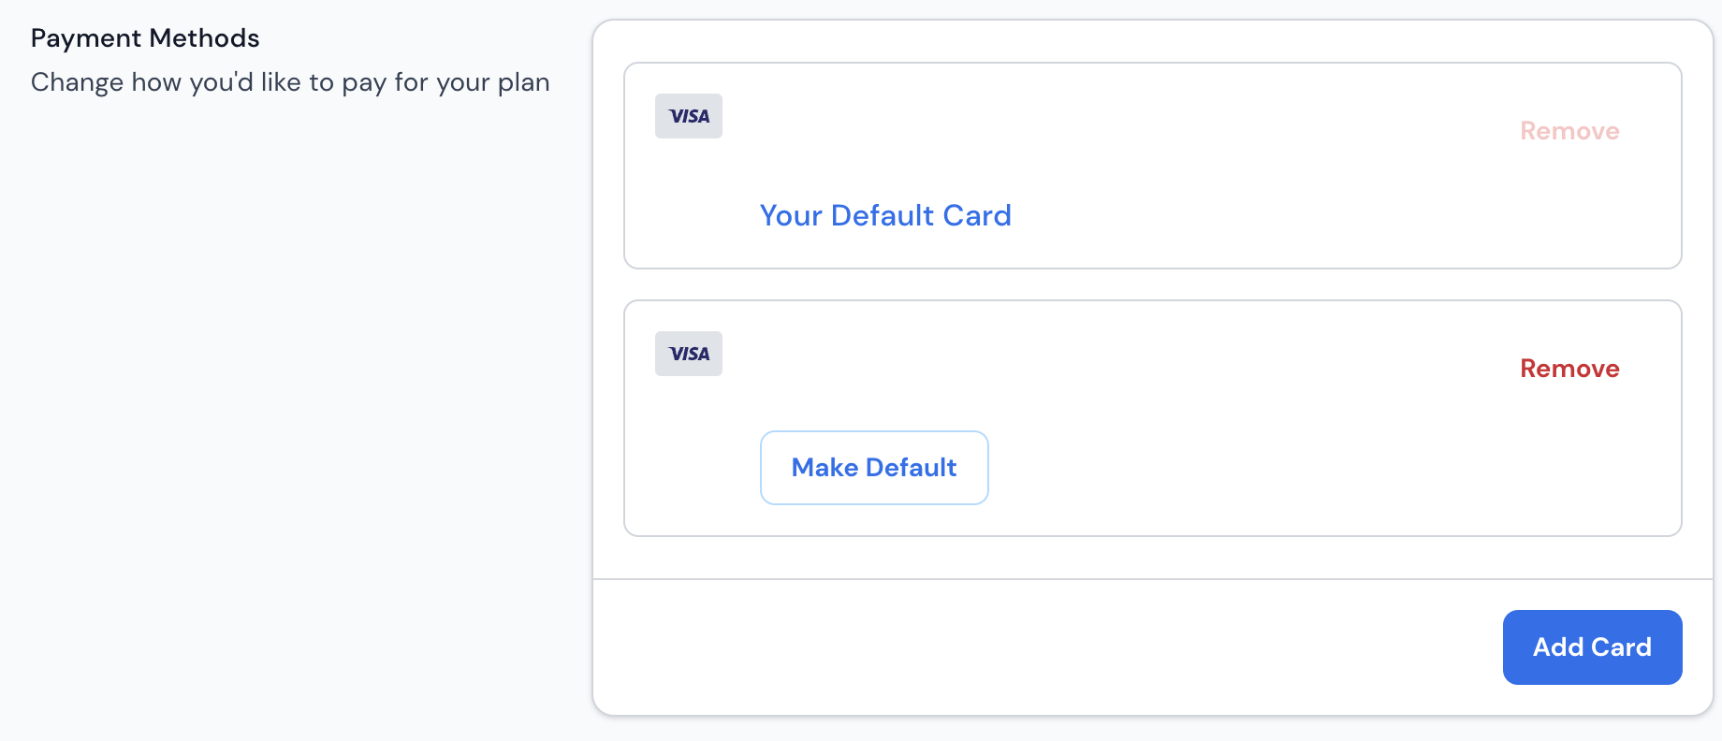1722x741 pixels.
Task: Click the pink disabled Remove text
Action: click(1569, 131)
